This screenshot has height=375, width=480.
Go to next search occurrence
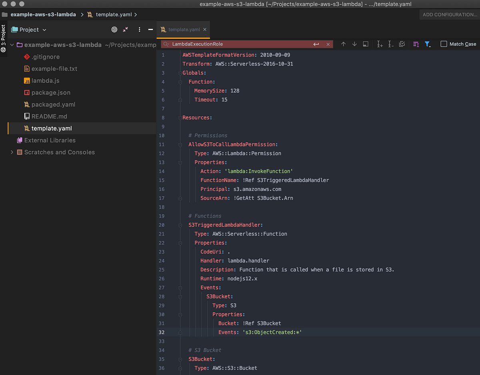[x=354, y=44]
